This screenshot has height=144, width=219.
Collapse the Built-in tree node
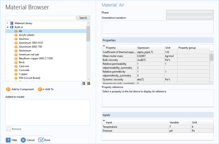pyautogui.click(x=7, y=27)
